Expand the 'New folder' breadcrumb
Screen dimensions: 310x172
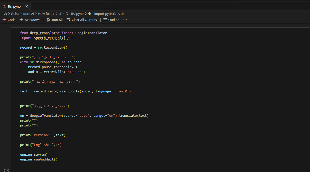46,14
